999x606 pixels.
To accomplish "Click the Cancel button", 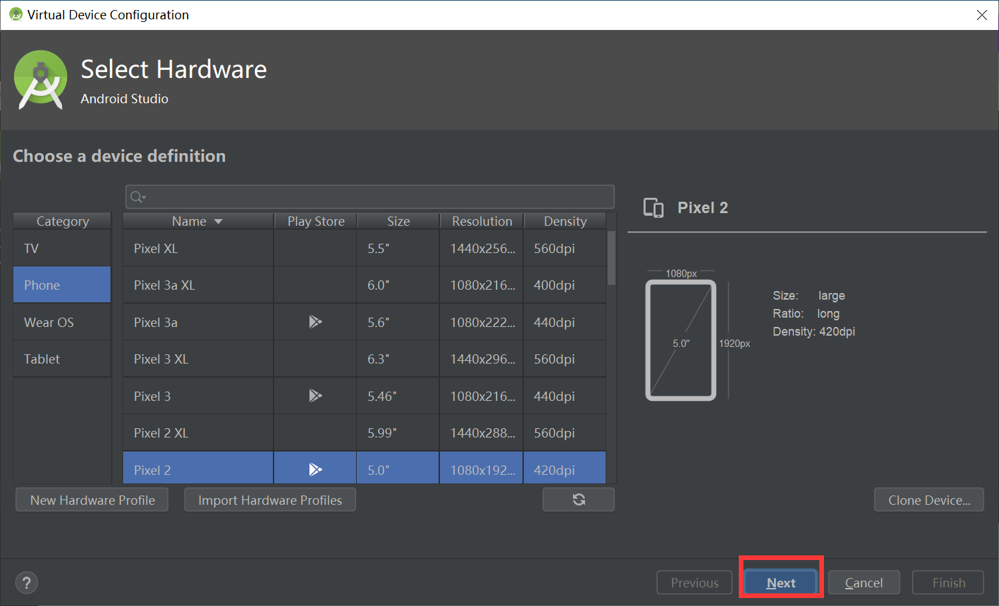I will (x=864, y=583).
